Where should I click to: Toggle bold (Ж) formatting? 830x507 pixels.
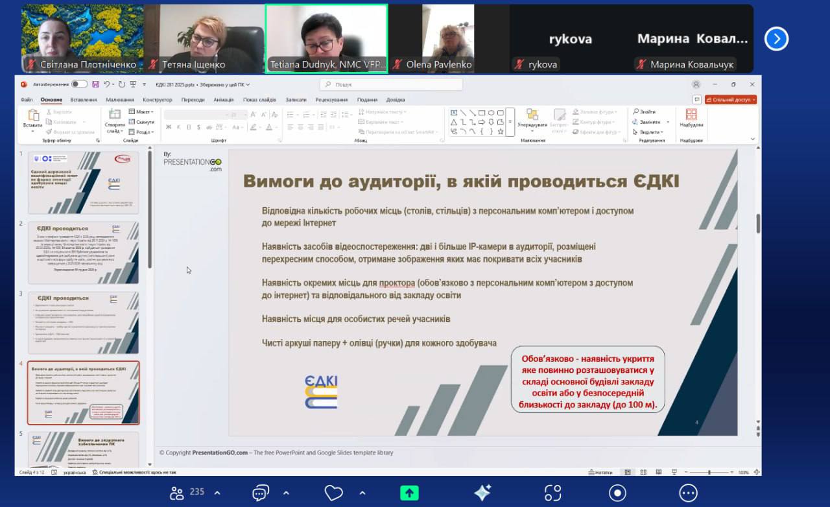click(169, 127)
